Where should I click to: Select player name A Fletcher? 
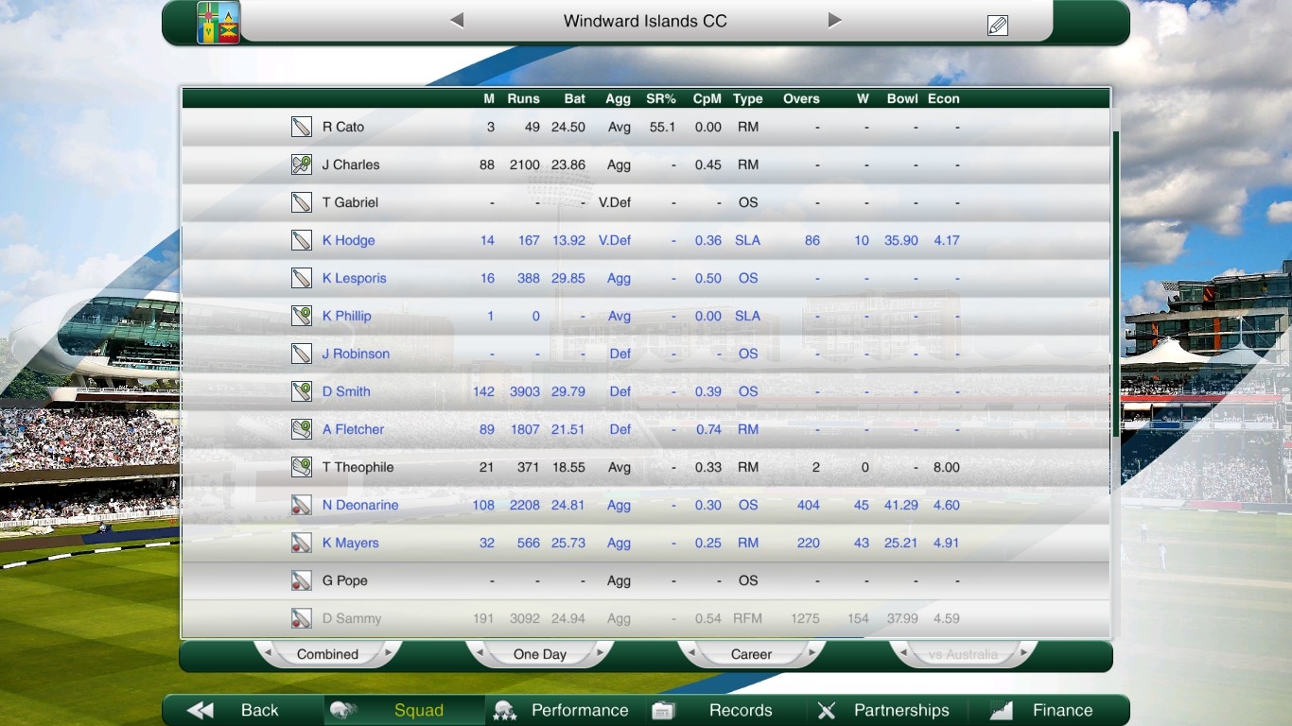tap(353, 429)
